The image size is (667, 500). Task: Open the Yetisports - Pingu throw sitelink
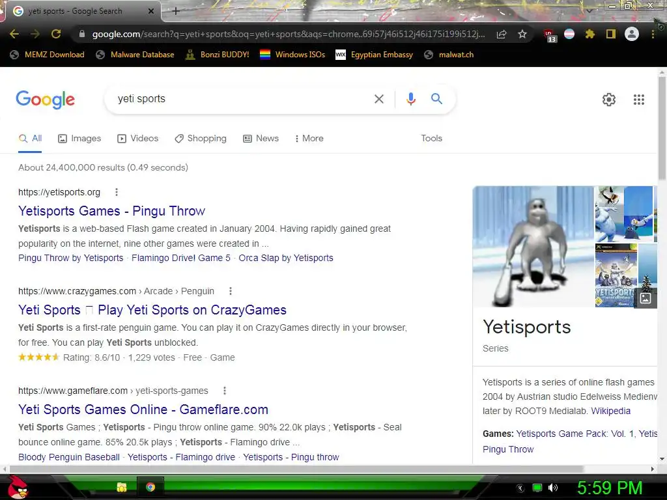[x=291, y=458]
